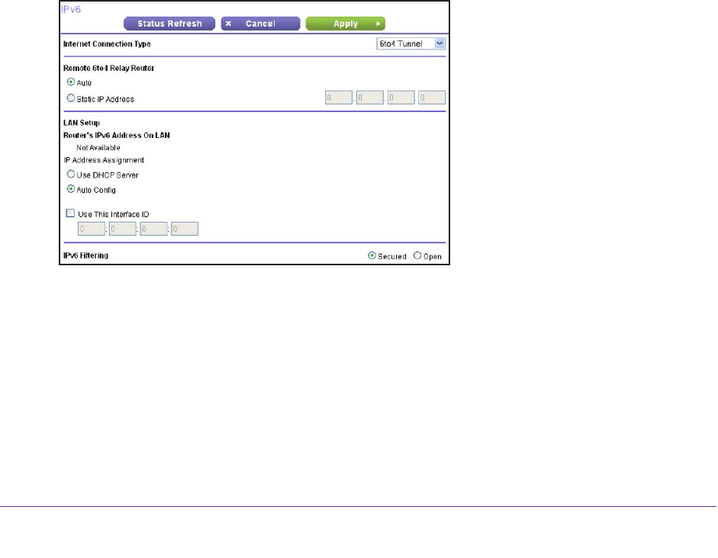
Task: Click the IPv6 page title
Action: 71,10
